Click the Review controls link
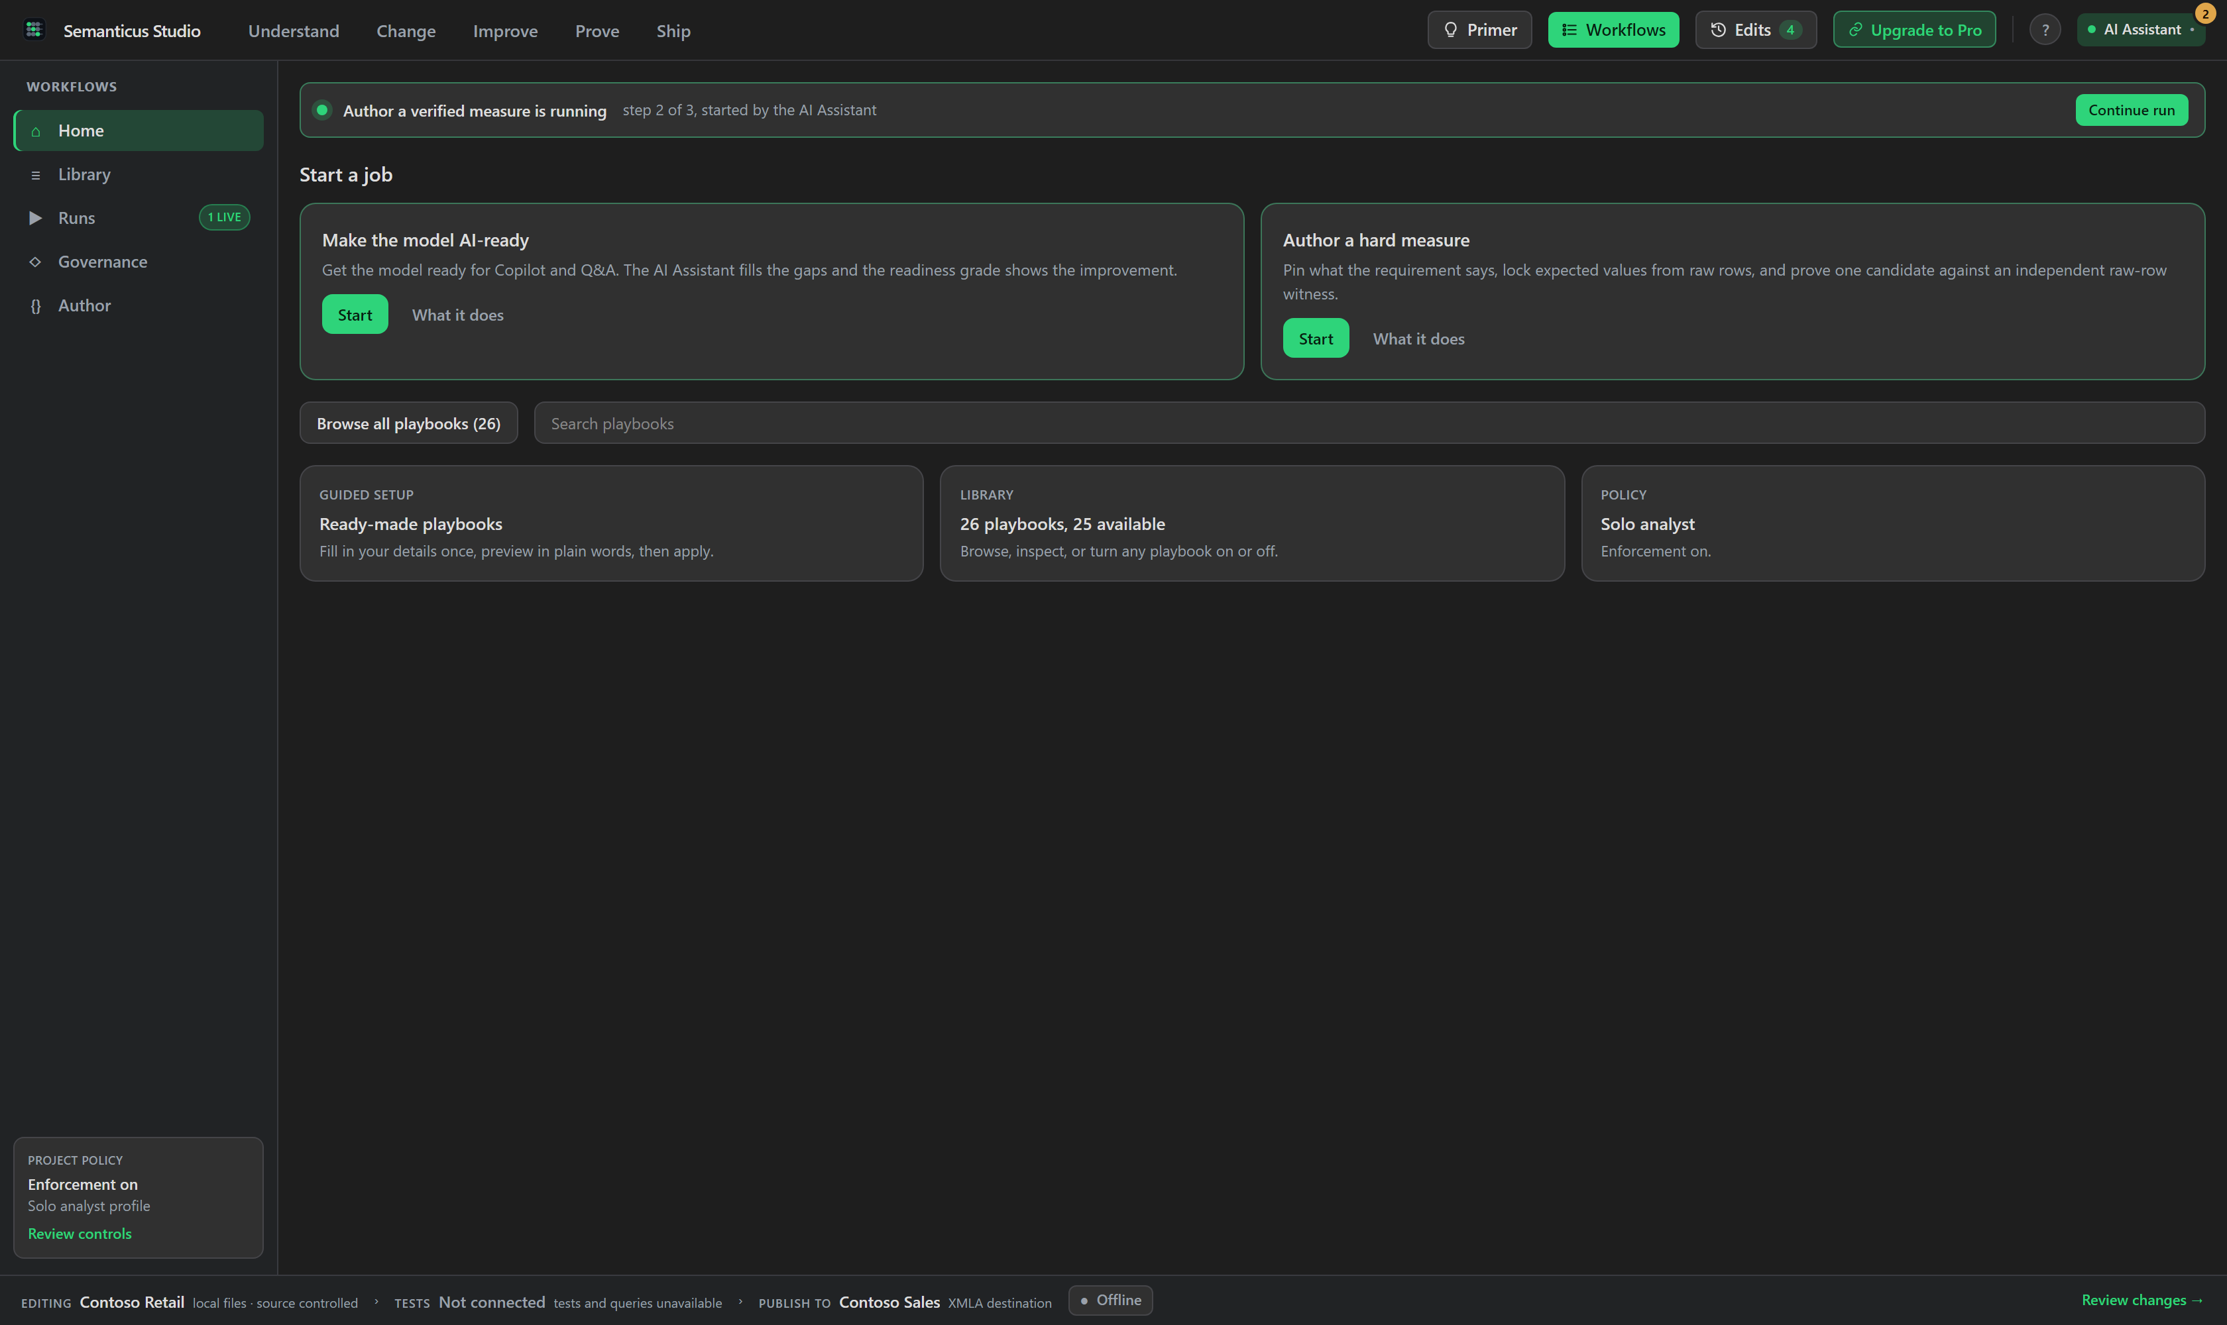The image size is (2227, 1325). click(80, 1234)
